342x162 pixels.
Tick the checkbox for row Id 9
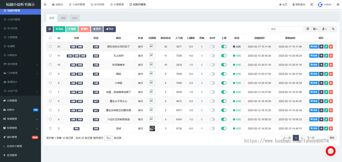(50, 74)
